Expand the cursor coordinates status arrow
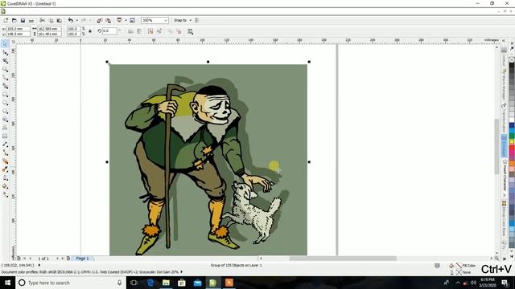 [x=39, y=265]
